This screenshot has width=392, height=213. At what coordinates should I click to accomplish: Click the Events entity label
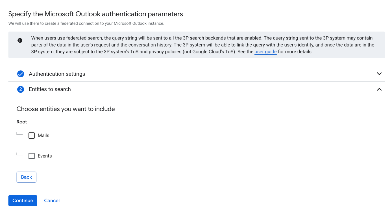point(45,156)
